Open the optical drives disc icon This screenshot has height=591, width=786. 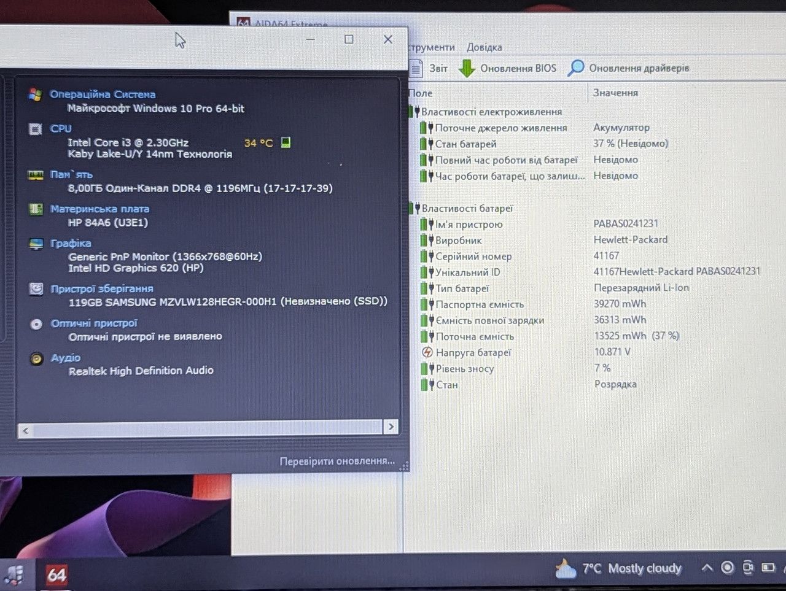point(36,323)
